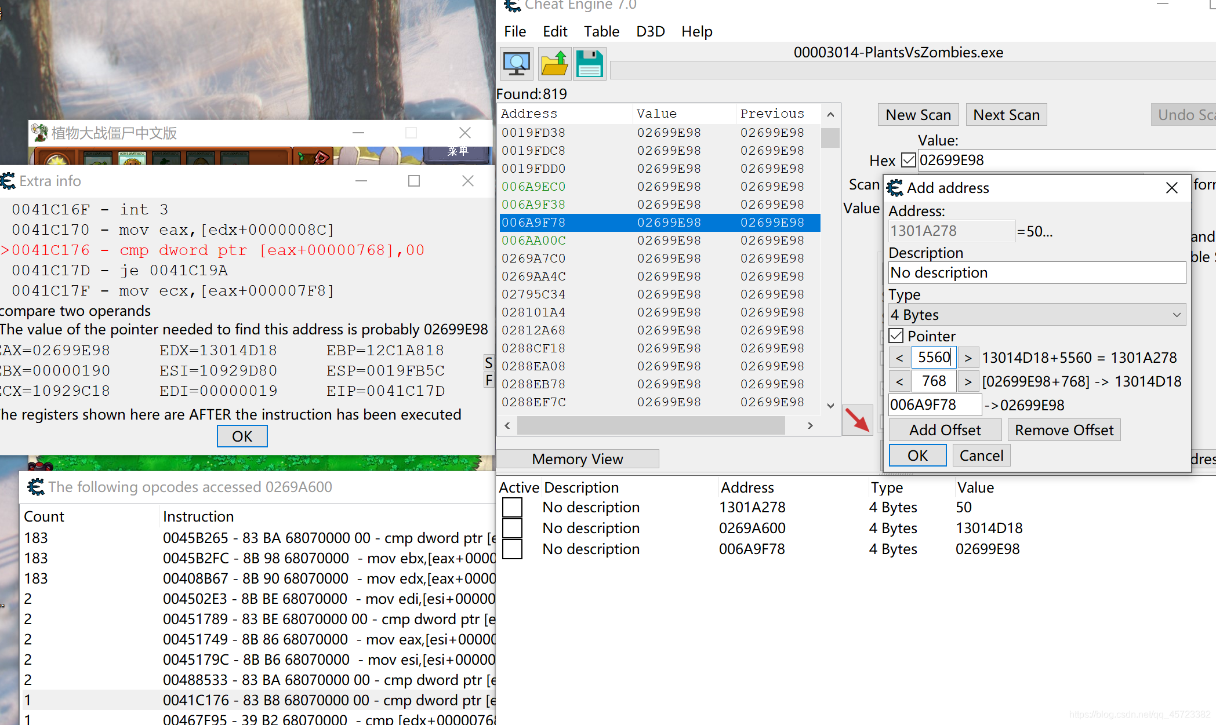This screenshot has width=1216, height=725.
Task: Click the Save table icon
Action: pos(587,65)
